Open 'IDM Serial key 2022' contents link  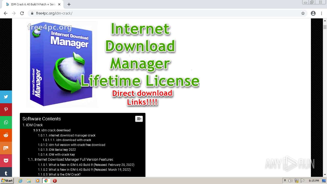click(57, 150)
